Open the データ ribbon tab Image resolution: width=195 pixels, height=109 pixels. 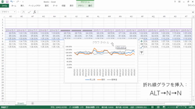(x=55, y=6)
